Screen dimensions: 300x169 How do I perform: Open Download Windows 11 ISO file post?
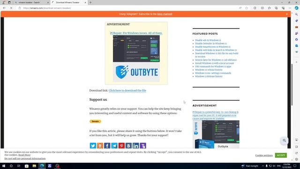tap(217, 55)
